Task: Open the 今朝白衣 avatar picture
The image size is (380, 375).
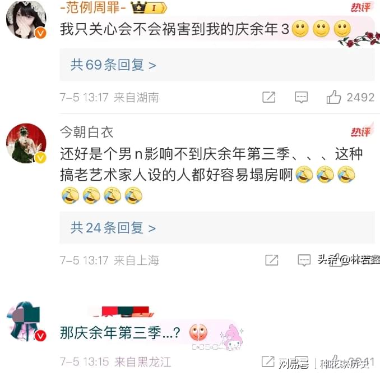Action: coord(26,143)
